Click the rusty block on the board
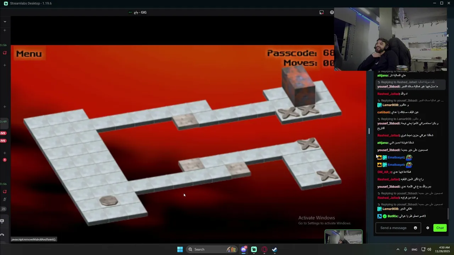Viewport: 454px width, 255px height. 298,86
